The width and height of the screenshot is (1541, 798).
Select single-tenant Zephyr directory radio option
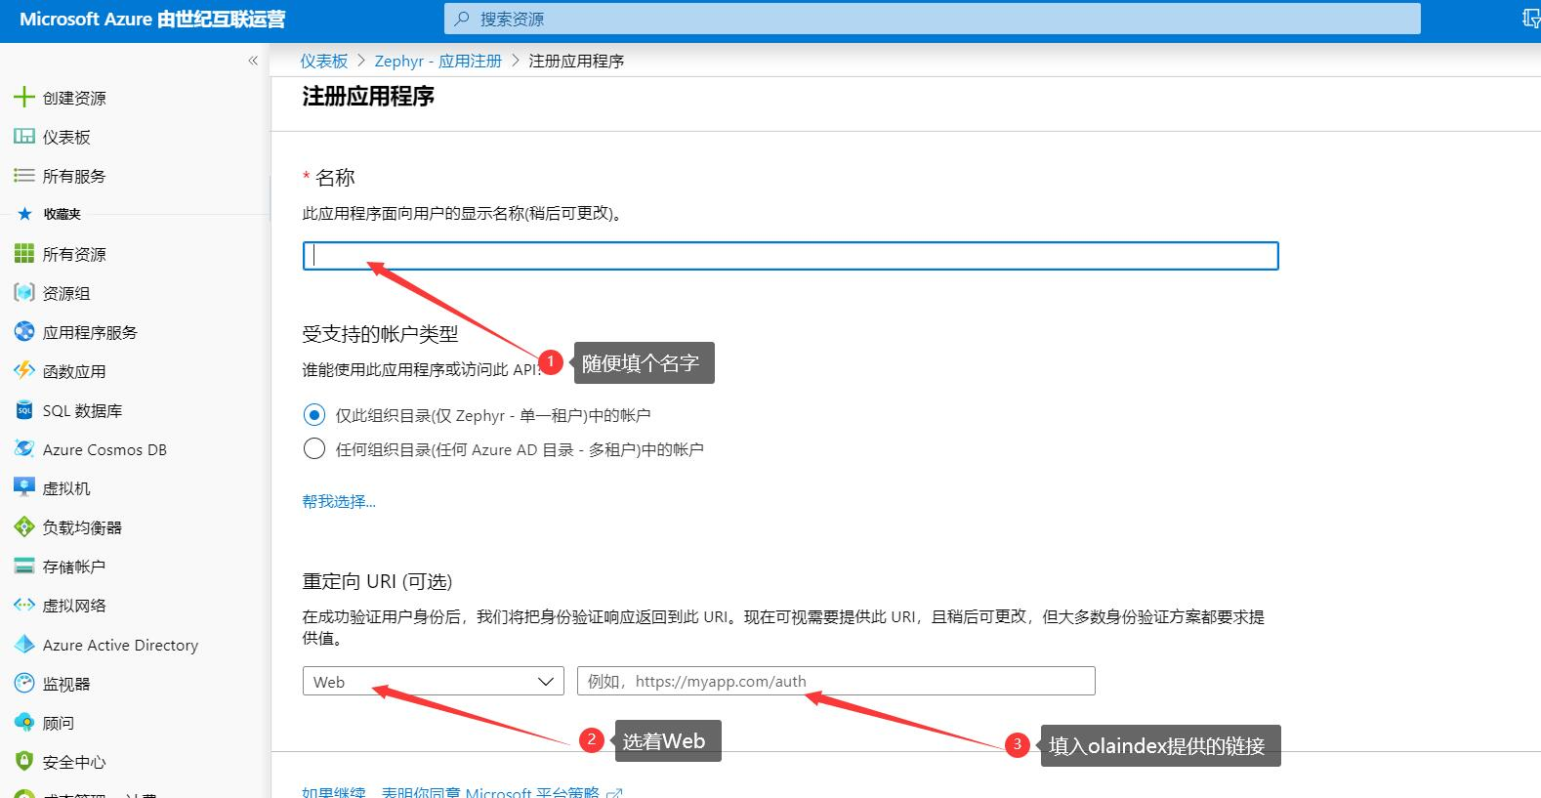click(x=313, y=415)
